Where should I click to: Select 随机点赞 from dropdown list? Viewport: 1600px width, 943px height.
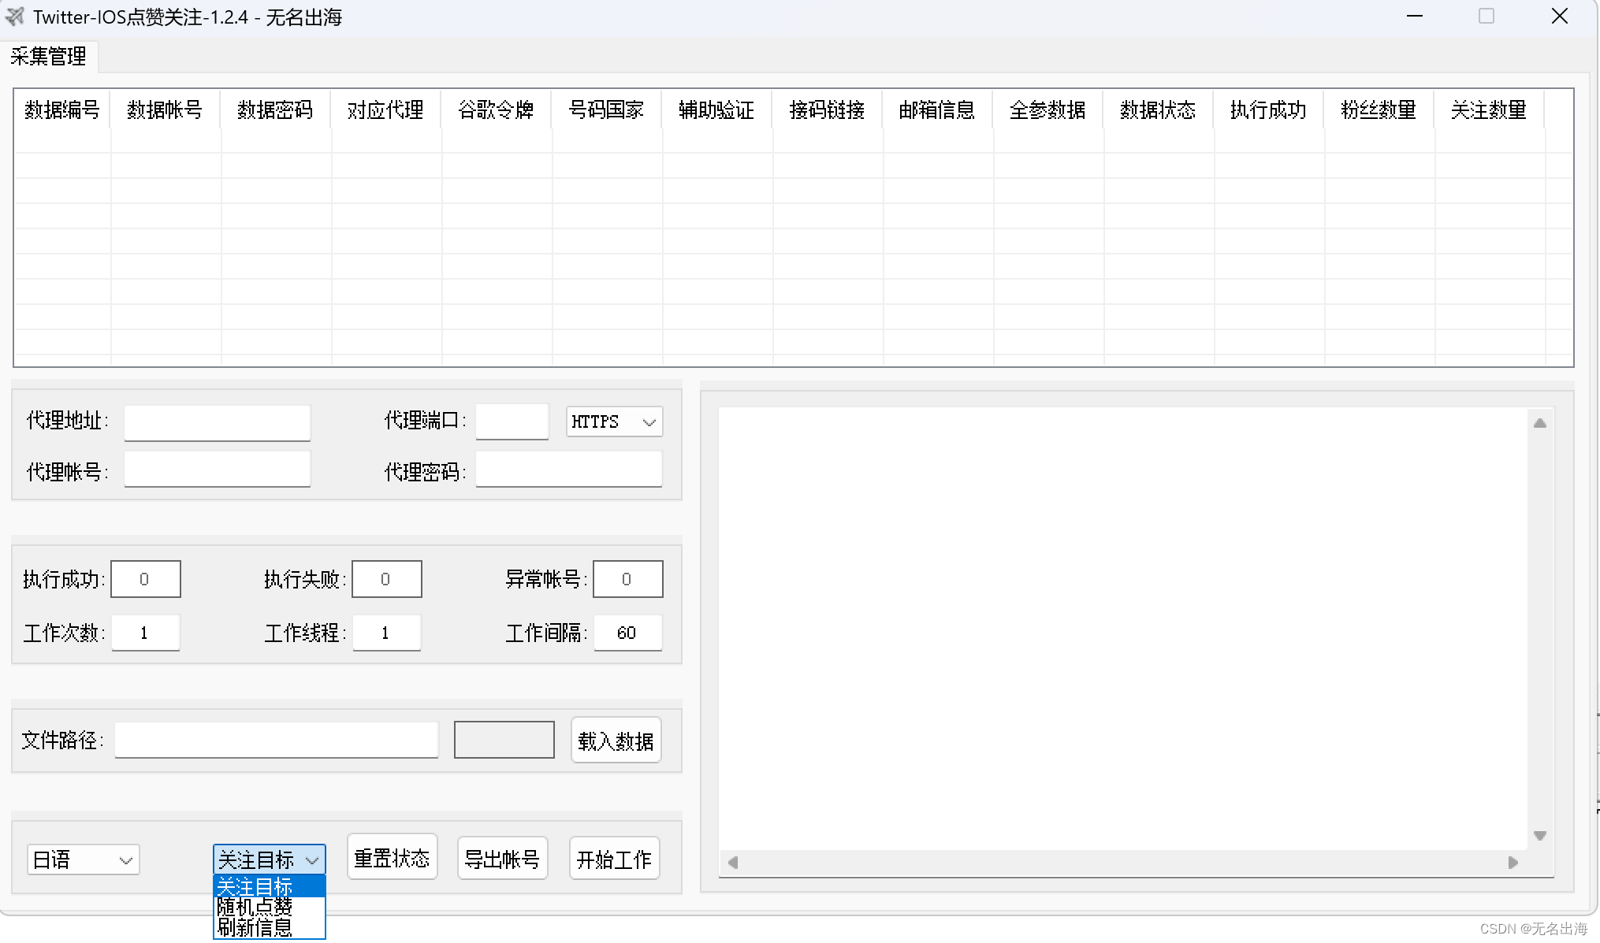pos(255,908)
